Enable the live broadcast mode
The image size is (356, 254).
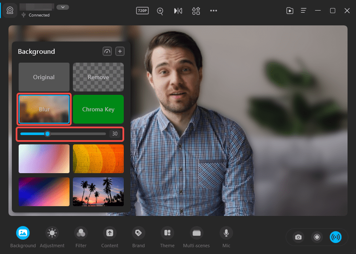(x=336, y=237)
